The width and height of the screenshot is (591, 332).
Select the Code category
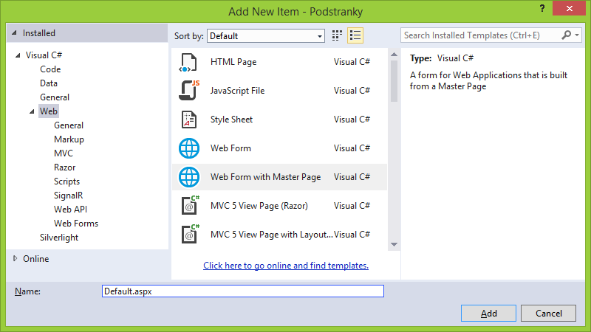tap(50, 69)
